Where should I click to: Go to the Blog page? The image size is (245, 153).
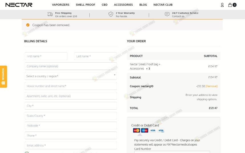pyautogui.click(x=143, y=5)
